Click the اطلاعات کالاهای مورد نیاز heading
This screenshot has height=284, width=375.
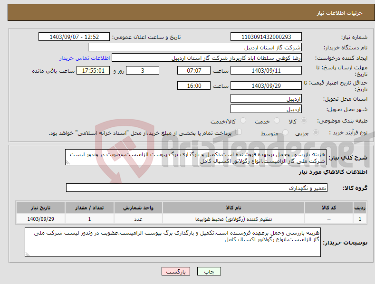(x=333, y=172)
